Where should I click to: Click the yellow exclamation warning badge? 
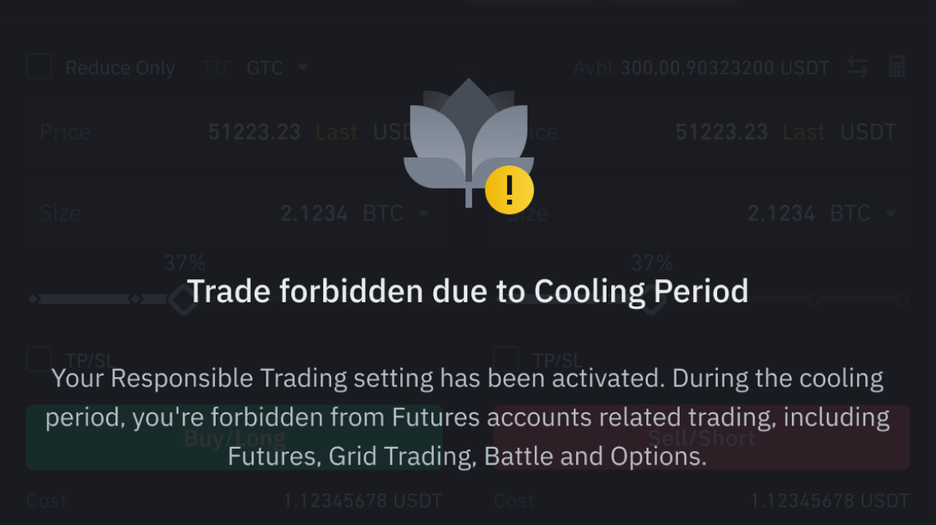point(509,190)
